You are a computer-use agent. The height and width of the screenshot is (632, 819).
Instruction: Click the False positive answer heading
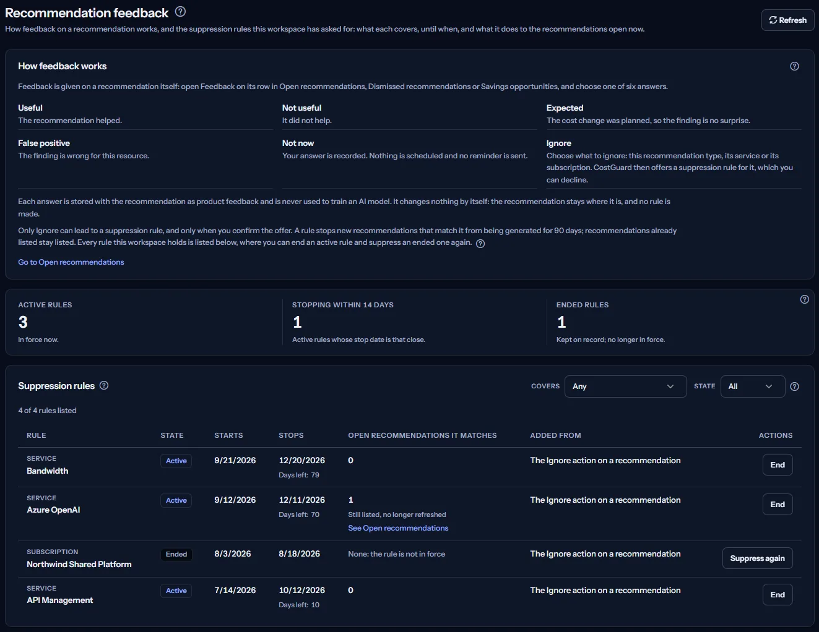(44, 143)
